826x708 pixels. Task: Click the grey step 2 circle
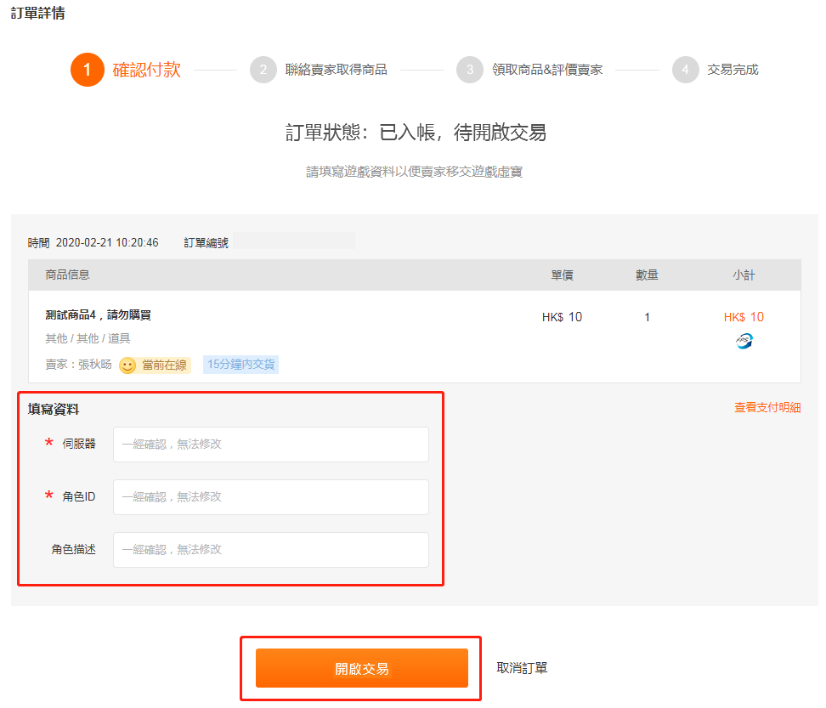[263, 70]
